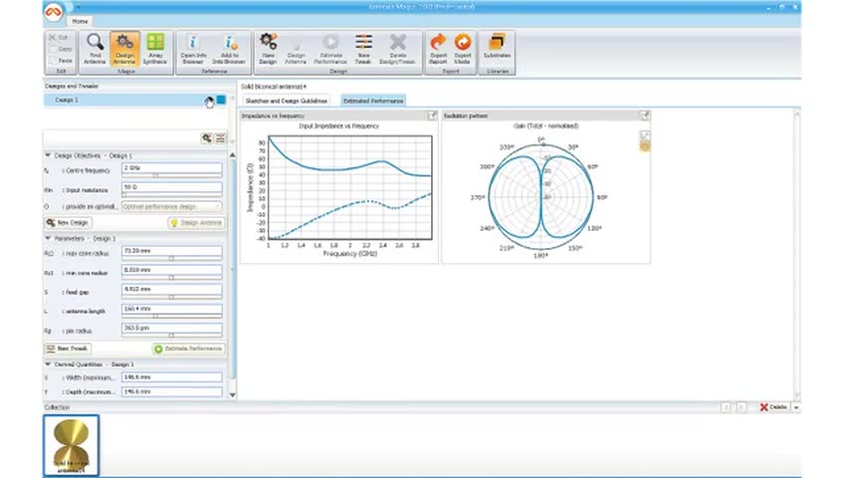The width and height of the screenshot is (844, 478).
Task: Open the dropdown arrow next to Delete
Action: point(796,407)
